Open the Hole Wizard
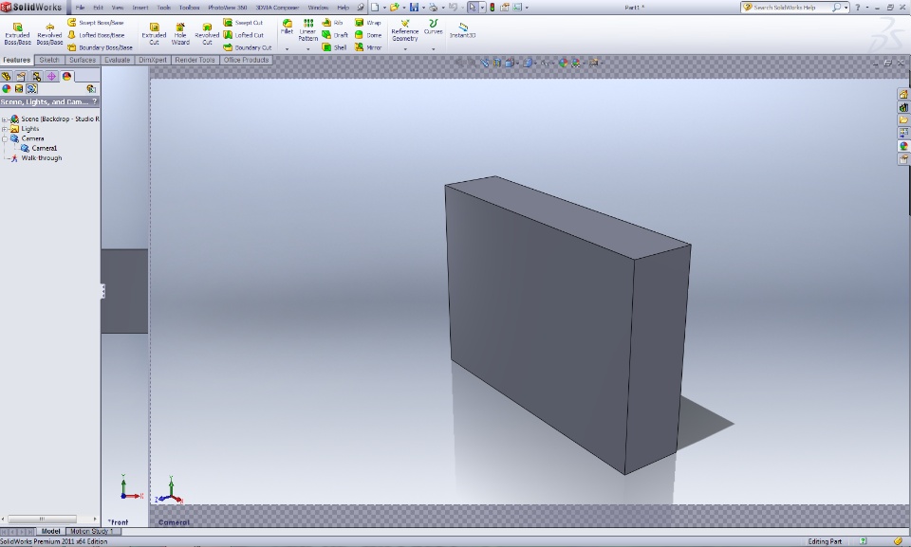This screenshot has width=911, height=547. pyautogui.click(x=180, y=34)
